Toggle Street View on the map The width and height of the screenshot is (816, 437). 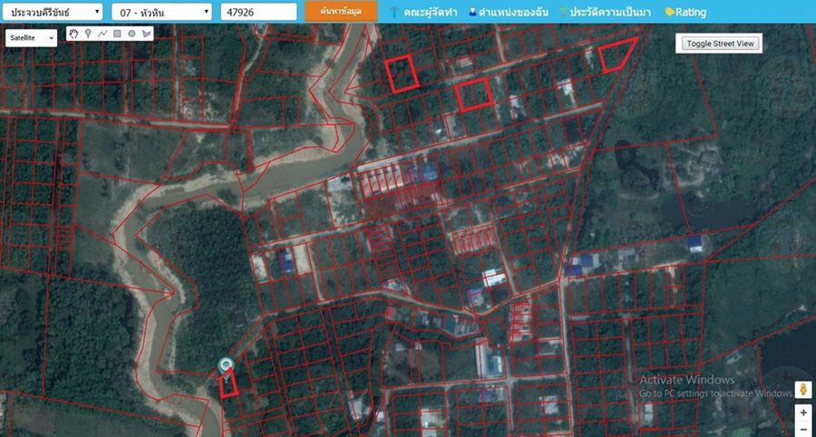pos(719,44)
